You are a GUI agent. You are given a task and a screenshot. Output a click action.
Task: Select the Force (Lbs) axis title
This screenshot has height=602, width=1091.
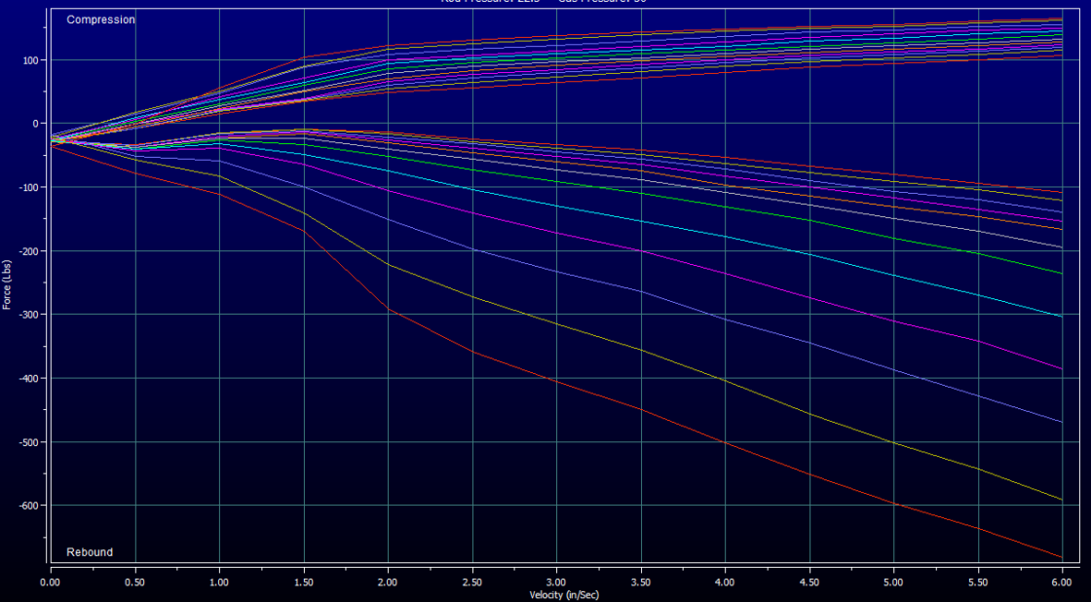coord(8,282)
